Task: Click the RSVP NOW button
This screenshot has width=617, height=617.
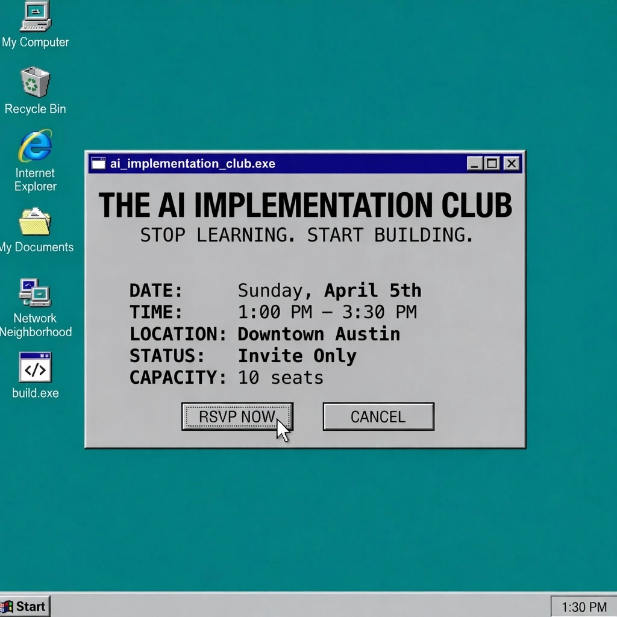Action: [x=237, y=416]
